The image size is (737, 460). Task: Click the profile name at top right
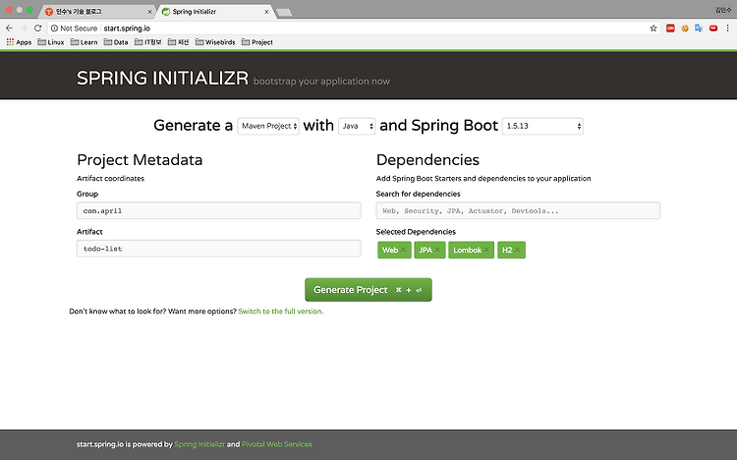tap(723, 10)
